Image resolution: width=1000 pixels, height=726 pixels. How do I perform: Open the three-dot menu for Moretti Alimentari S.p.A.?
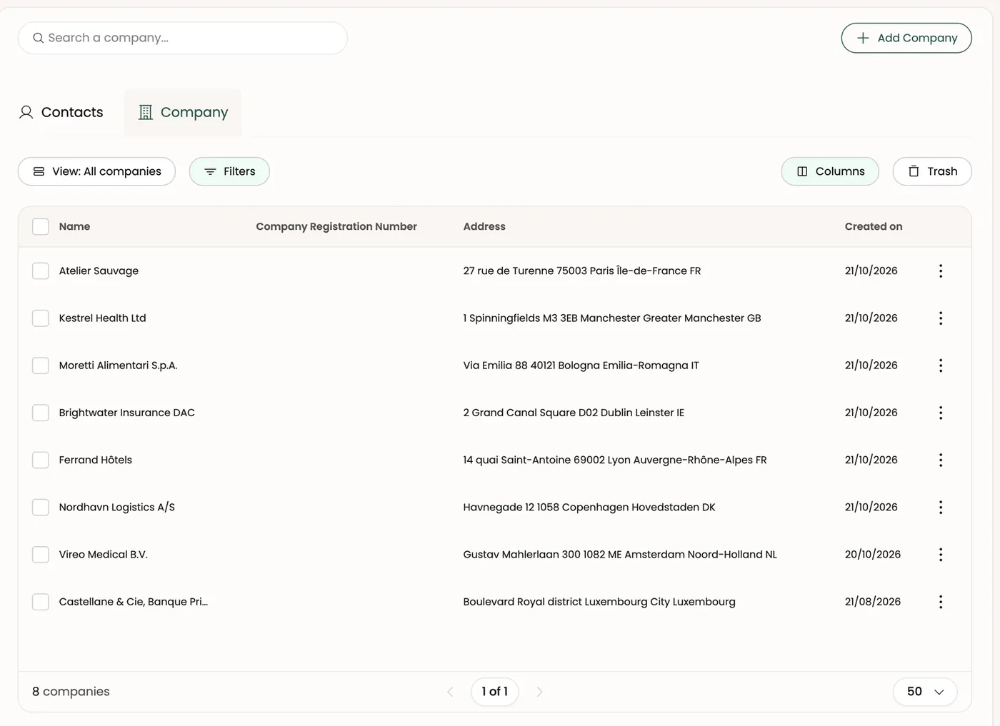pos(941,365)
